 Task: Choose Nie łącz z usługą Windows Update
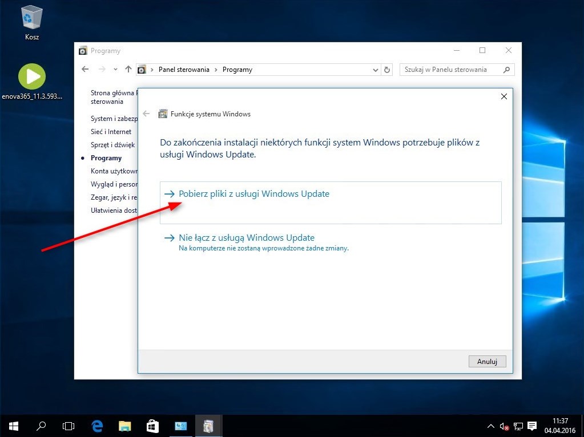tap(247, 238)
